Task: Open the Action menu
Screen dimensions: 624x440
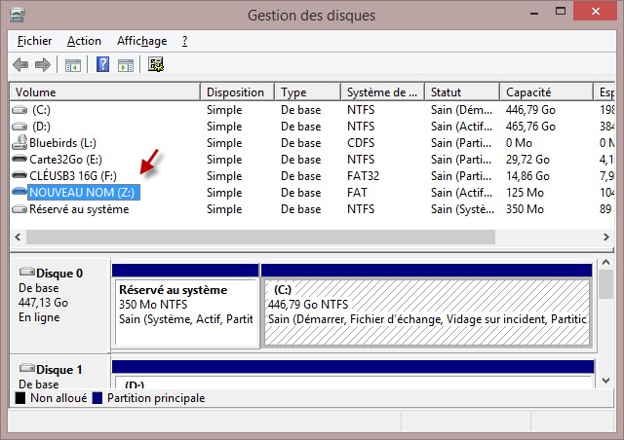Action: [84, 41]
